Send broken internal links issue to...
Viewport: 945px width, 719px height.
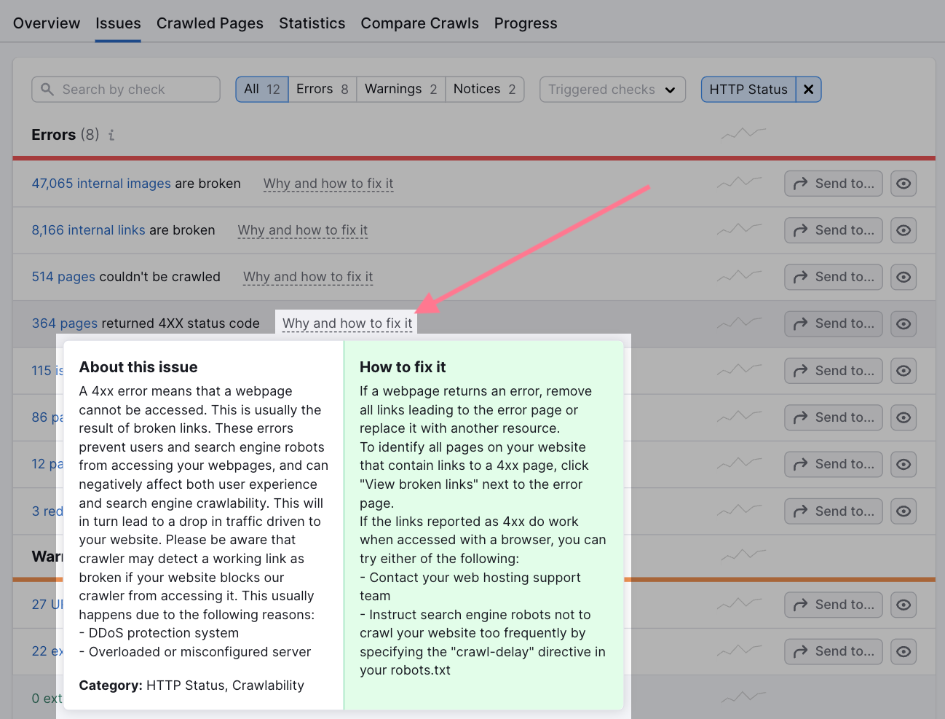(834, 230)
